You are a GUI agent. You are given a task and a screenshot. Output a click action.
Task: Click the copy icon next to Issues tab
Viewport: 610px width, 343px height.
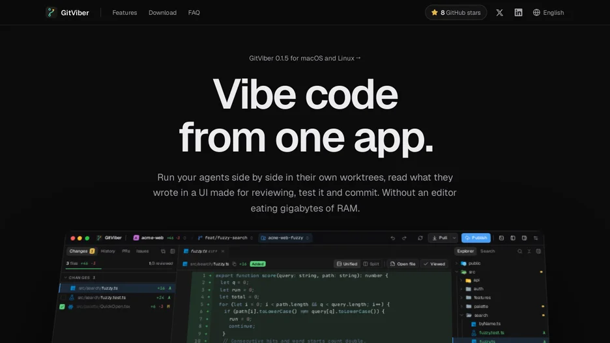click(x=163, y=251)
